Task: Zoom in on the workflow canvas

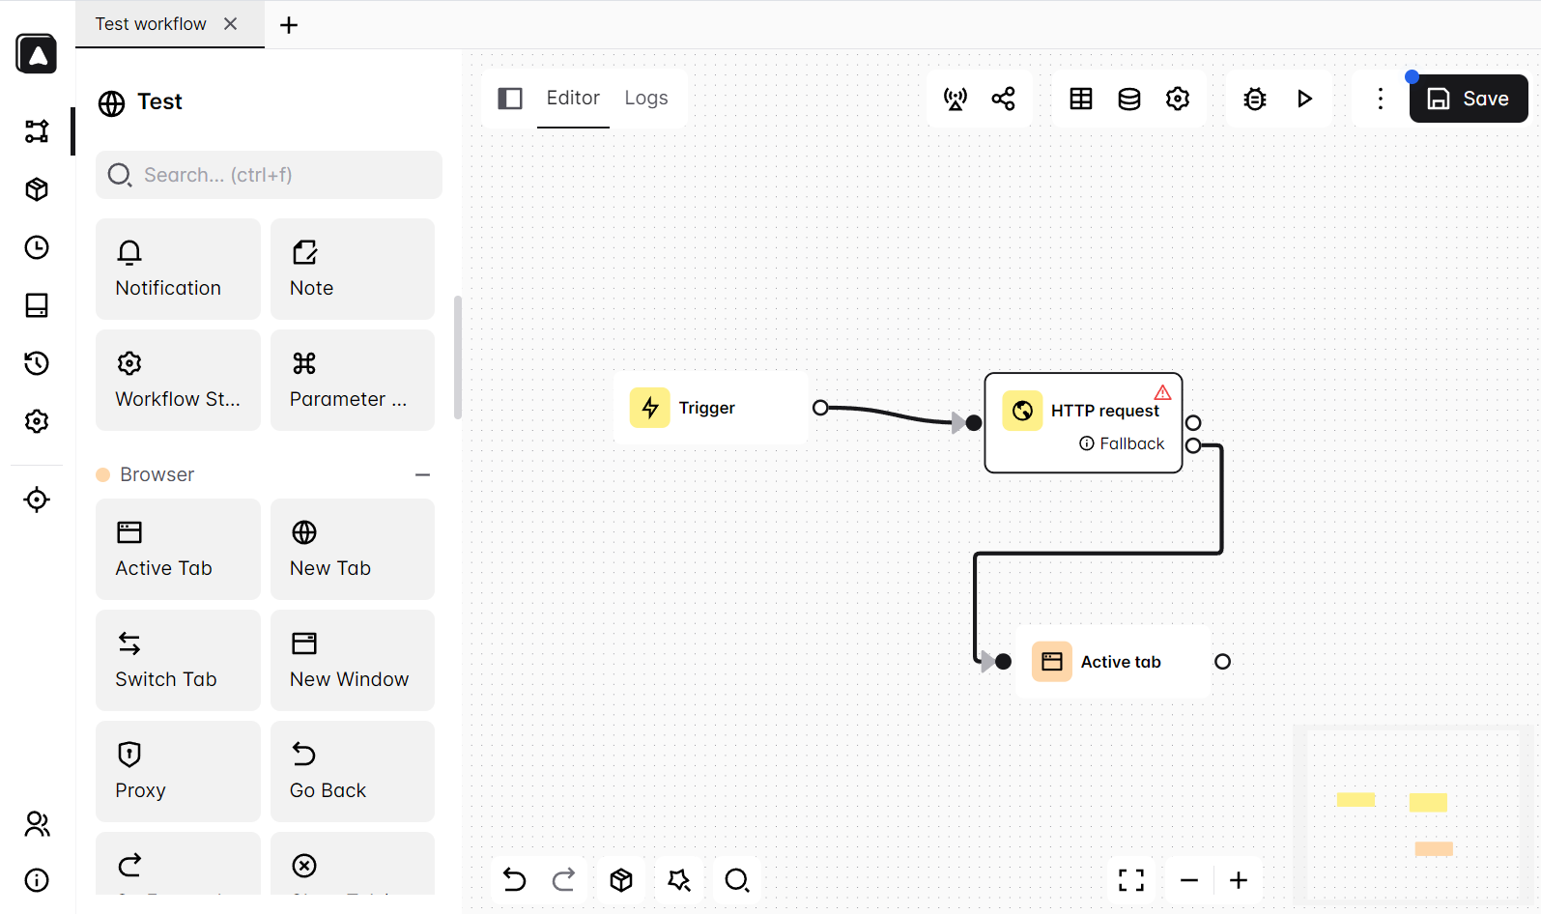Action: coord(1239,880)
